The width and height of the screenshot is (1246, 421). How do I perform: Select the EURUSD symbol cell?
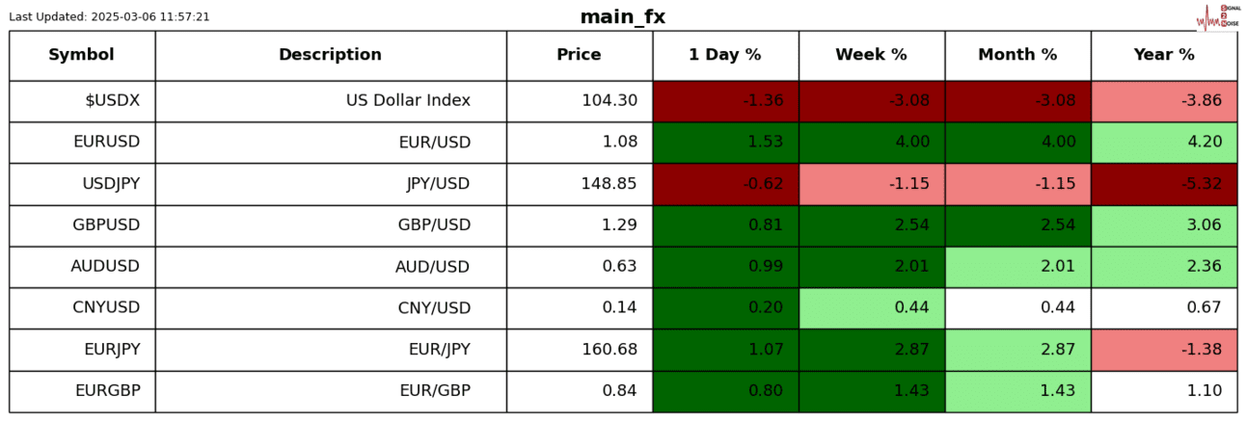(x=106, y=142)
